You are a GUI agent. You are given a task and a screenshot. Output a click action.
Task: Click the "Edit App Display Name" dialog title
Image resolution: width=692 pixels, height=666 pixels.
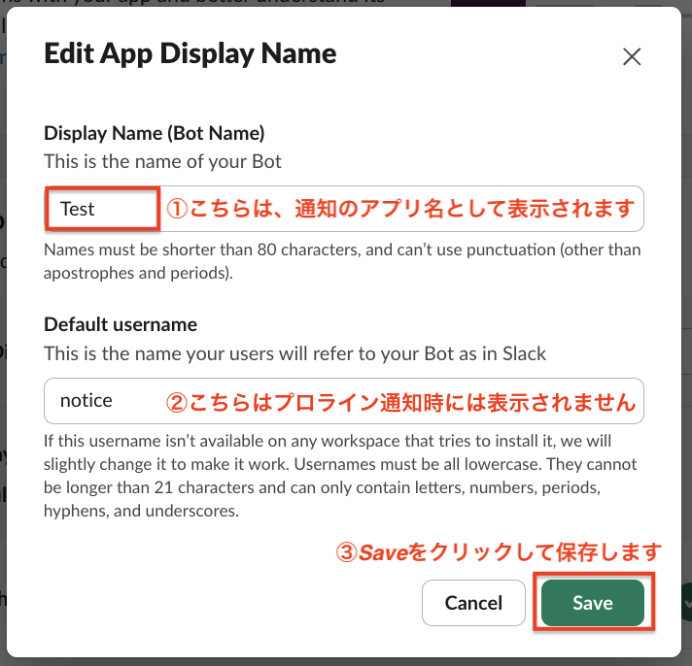coord(190,53)
